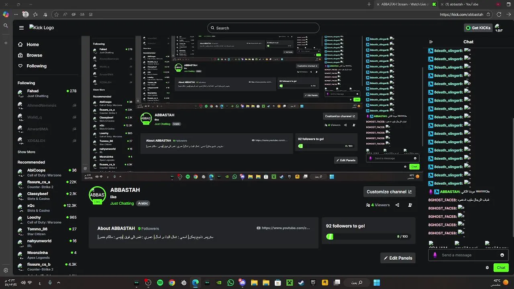514x289 pixels.
Task: Click Just Chatting category link
Action: tap(122, 204)
